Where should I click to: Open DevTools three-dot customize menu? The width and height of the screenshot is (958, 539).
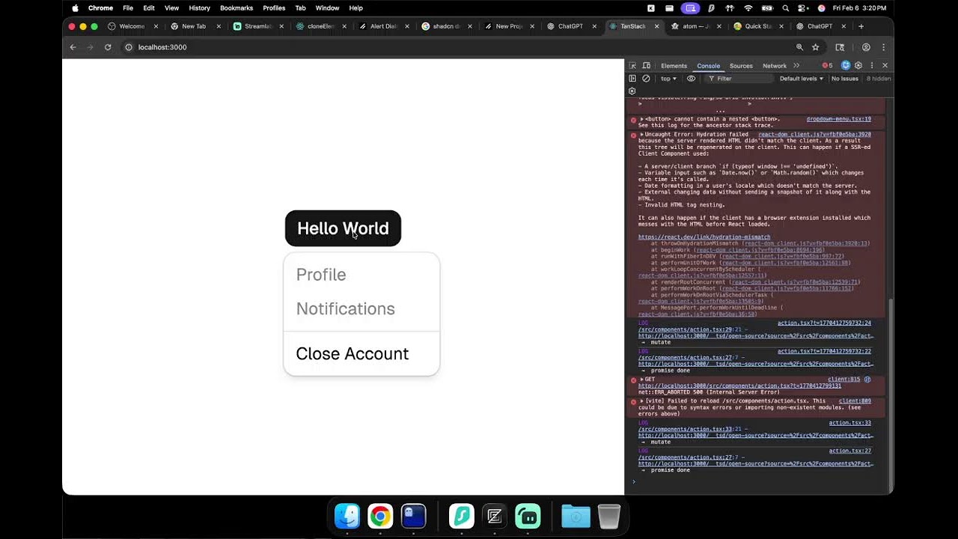point(871,66)
